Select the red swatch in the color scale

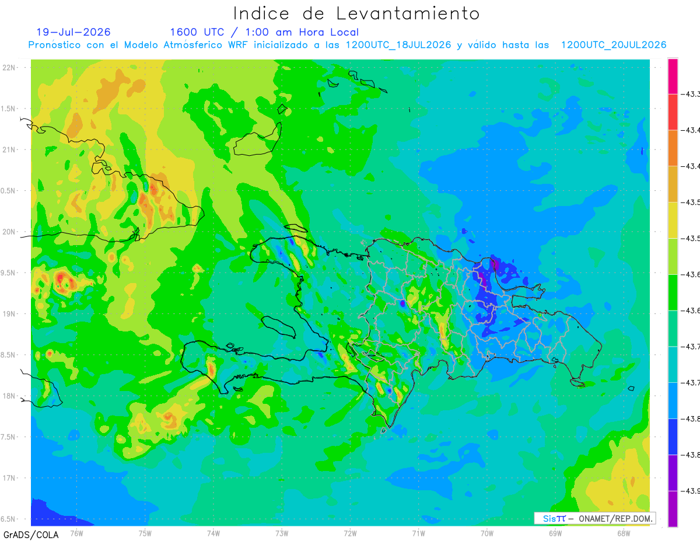(673, 111)
